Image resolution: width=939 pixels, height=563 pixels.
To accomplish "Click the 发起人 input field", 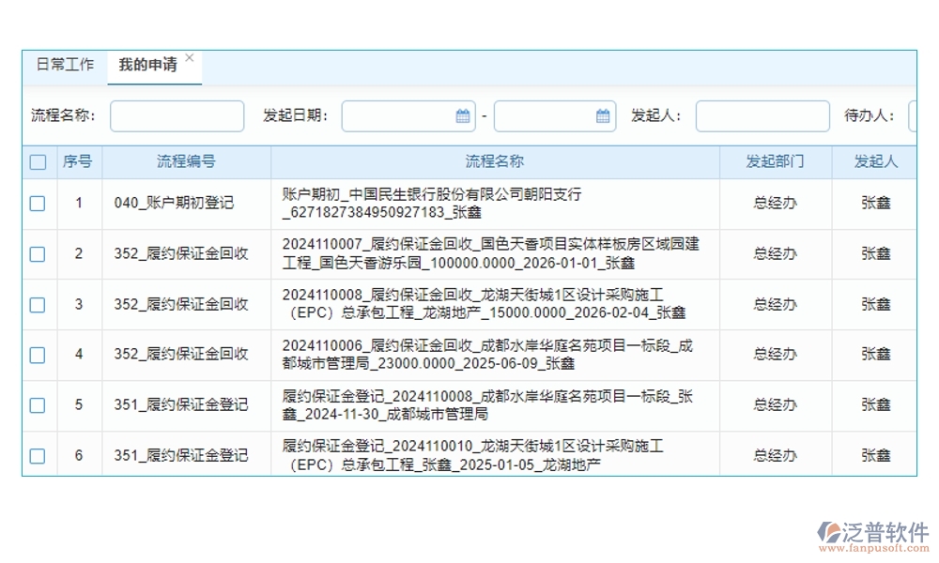I will tap(762, 115).
